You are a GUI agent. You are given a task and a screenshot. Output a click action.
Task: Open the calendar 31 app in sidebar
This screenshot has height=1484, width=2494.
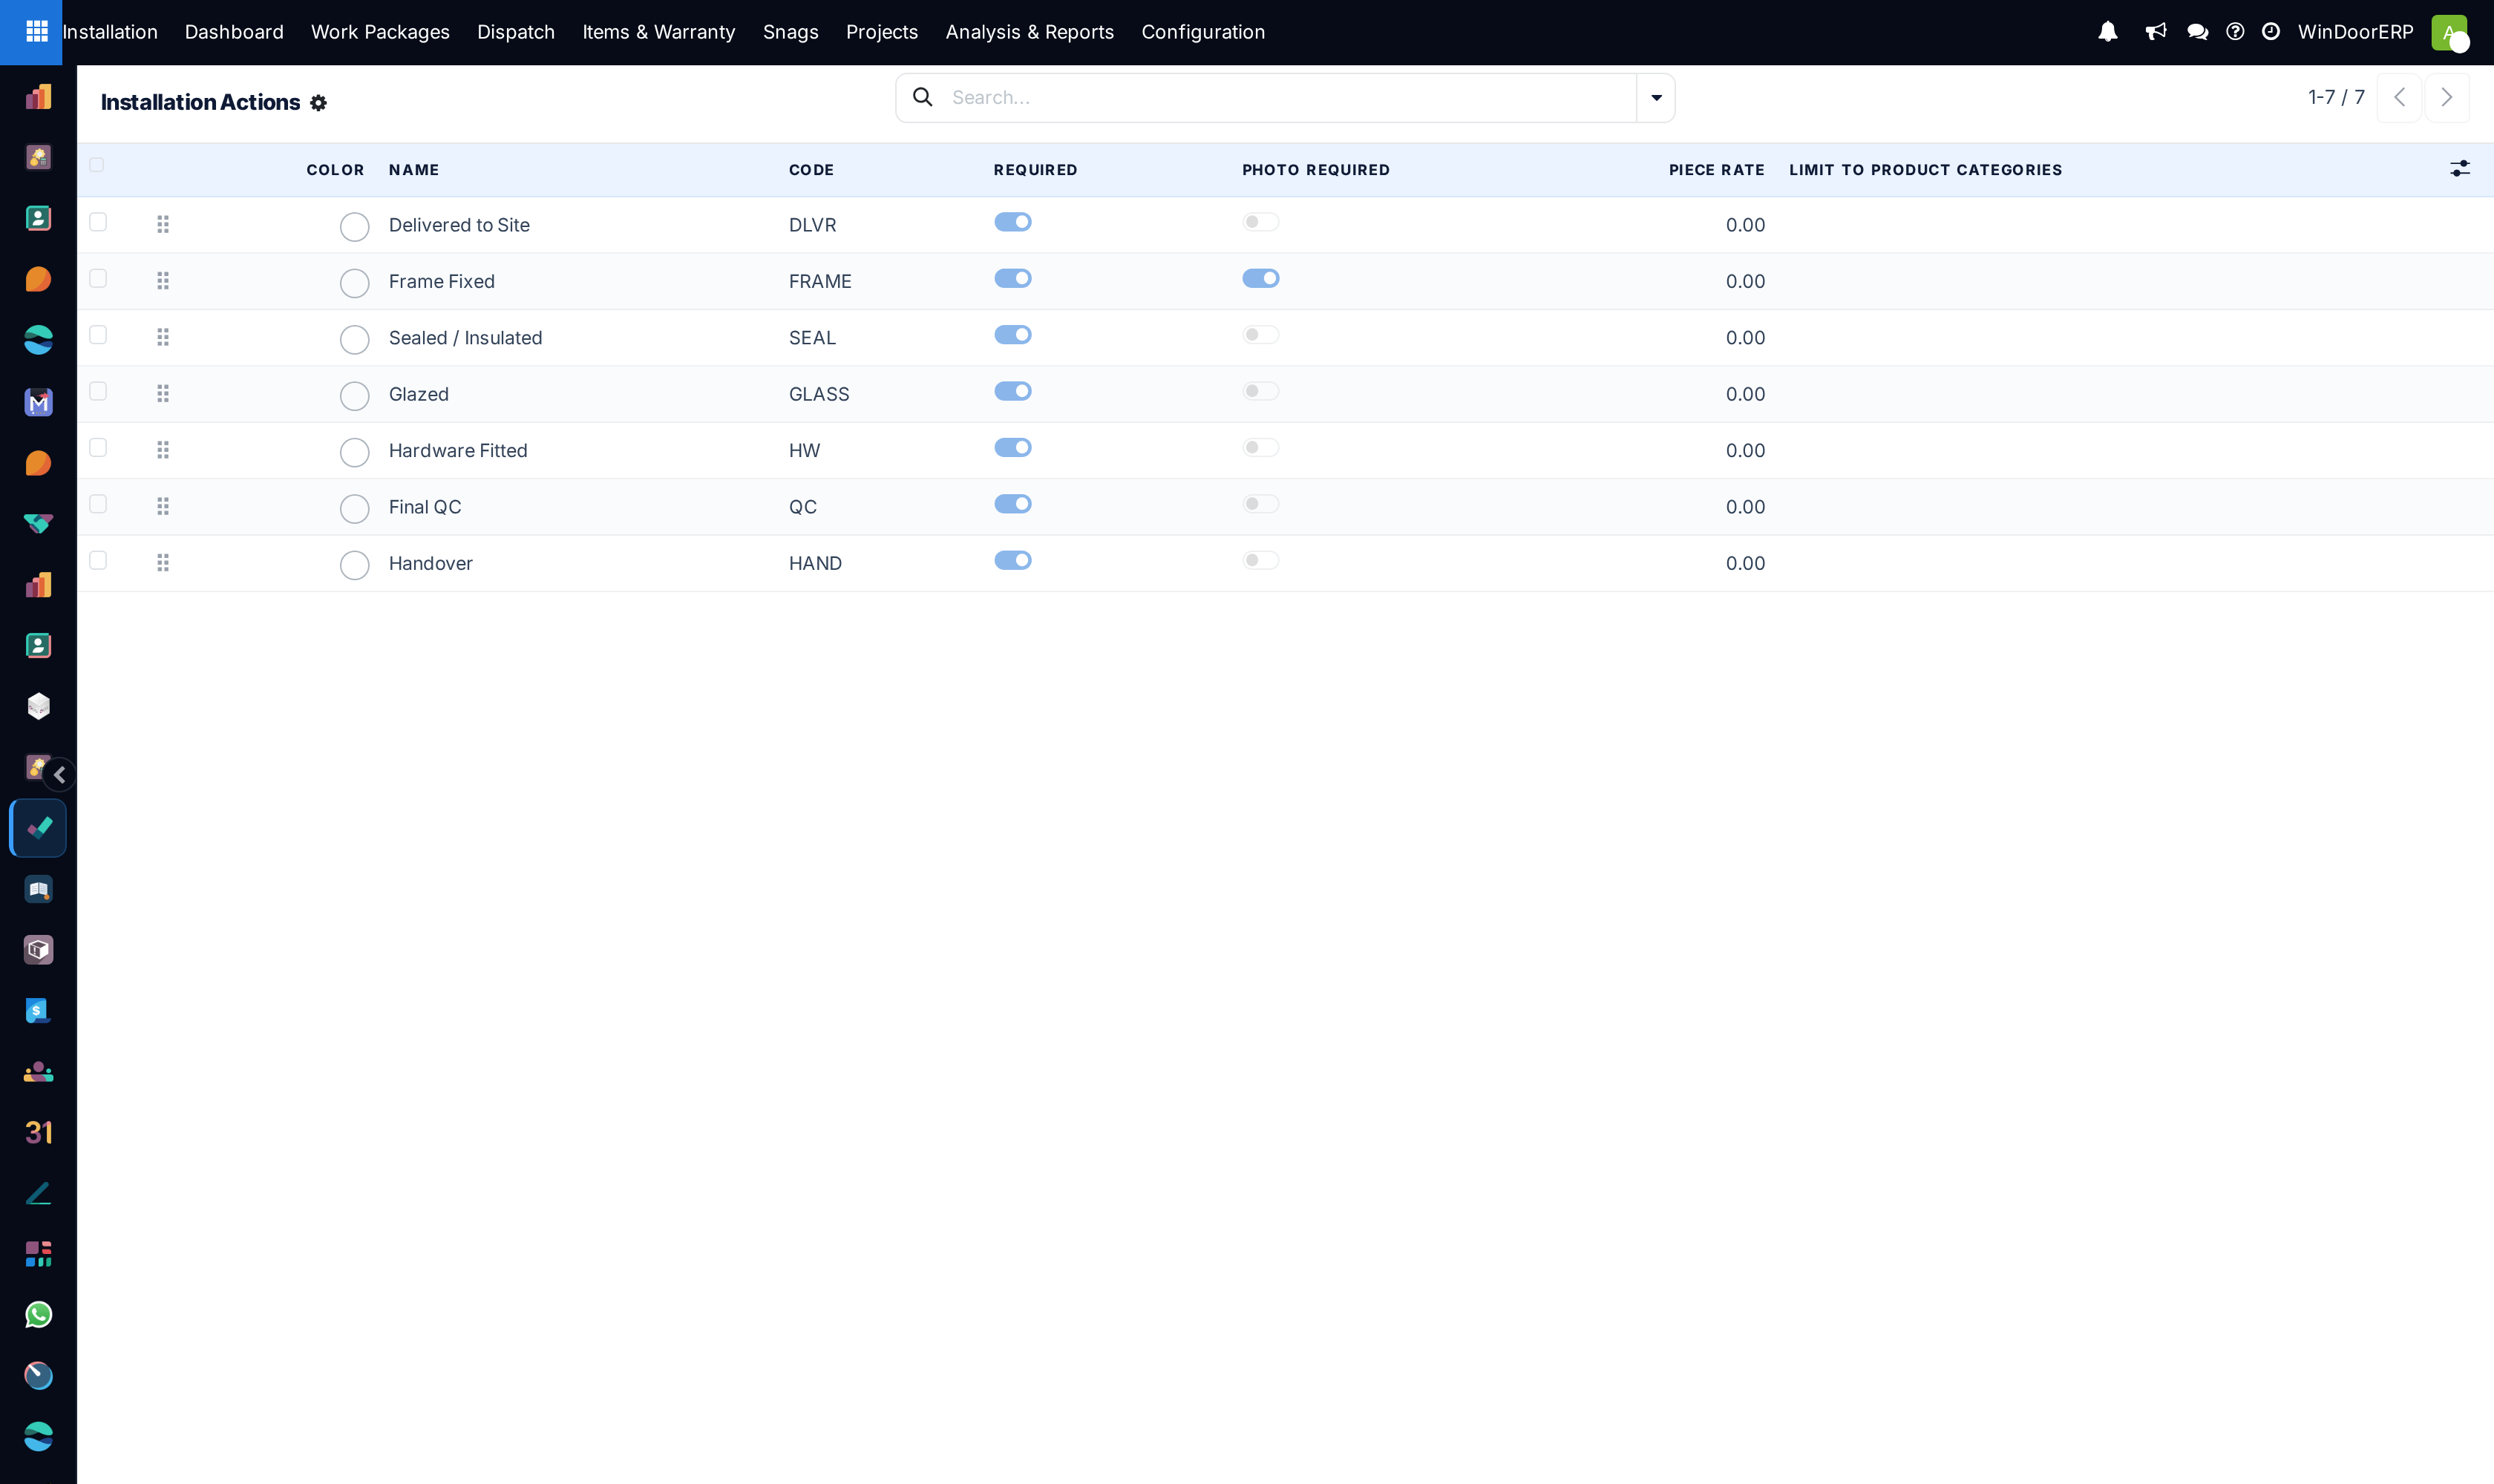click(x=38, y=1132)
